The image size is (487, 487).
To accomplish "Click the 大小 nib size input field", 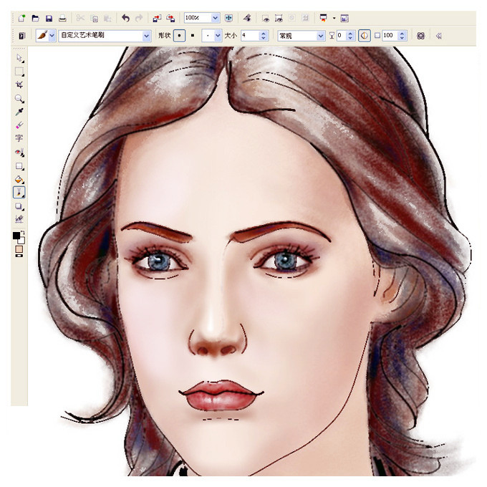I will (x=250, y=36).
